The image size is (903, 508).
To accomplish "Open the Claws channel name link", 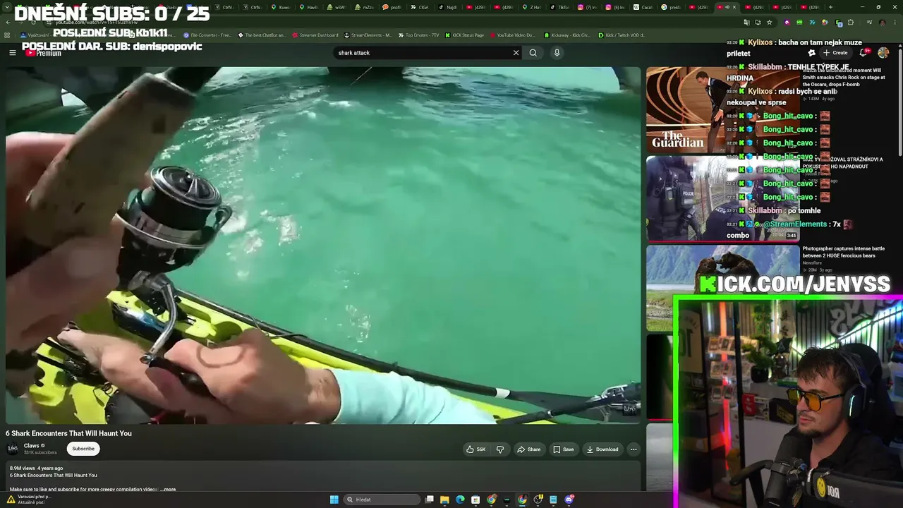I will point(32,446).
